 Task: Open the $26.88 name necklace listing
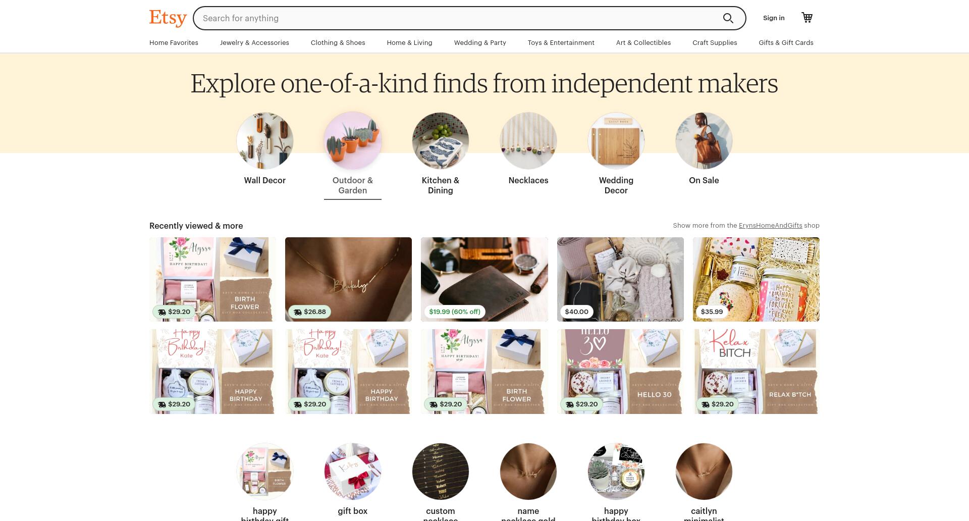(348, 279)
